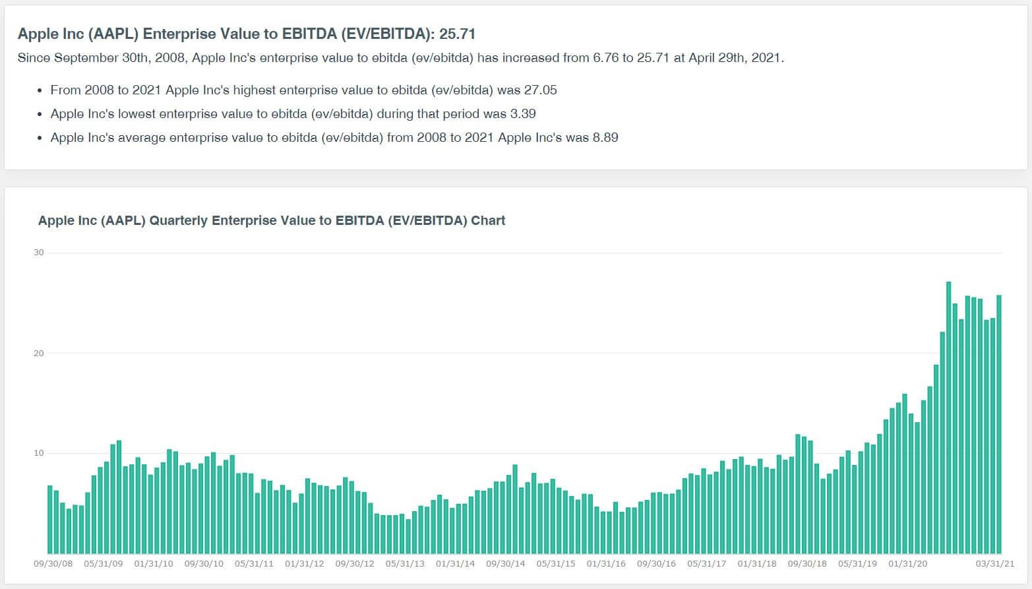Click the y-axis label 30
This screenshot has height=589, width=1032.
tap(39, 253)
